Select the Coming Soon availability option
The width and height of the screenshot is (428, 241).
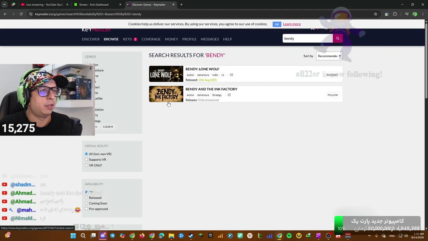[86, 203]
